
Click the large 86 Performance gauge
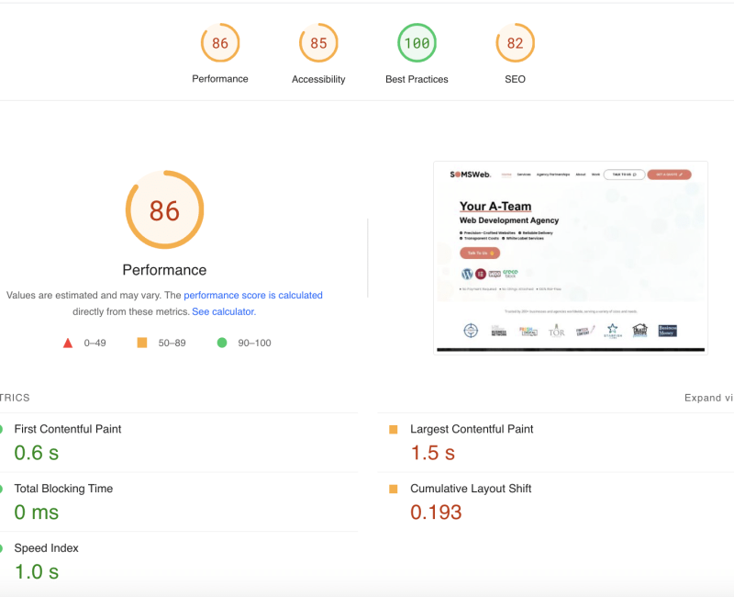point(164,210)
